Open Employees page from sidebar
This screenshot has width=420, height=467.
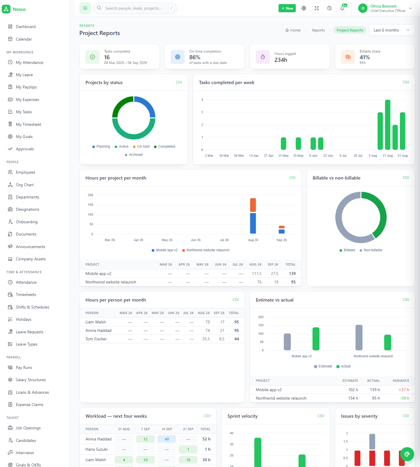click(25, 172)
